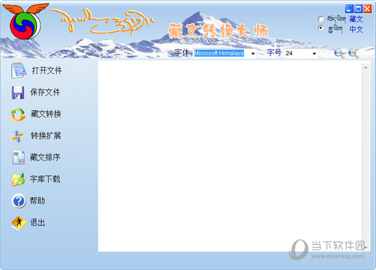Viewport: 376px width, 270px height.
Task: Click the 字库下载 label
Action: [x=45, y=179]
